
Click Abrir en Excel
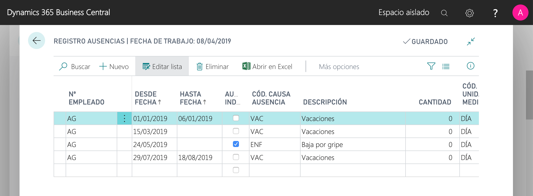267,66
